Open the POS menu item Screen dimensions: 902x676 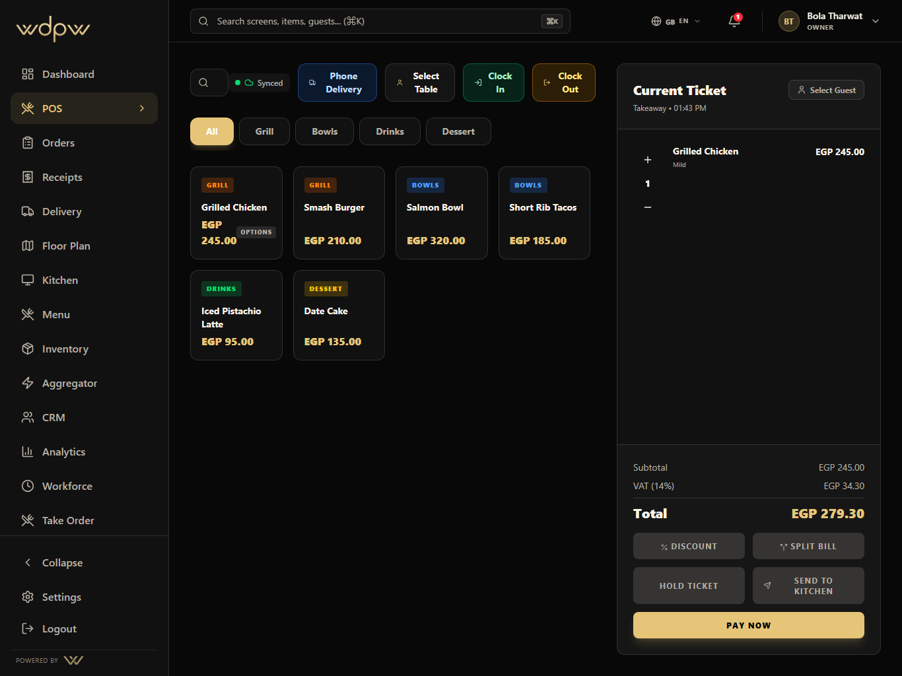(x=85, y=108)
